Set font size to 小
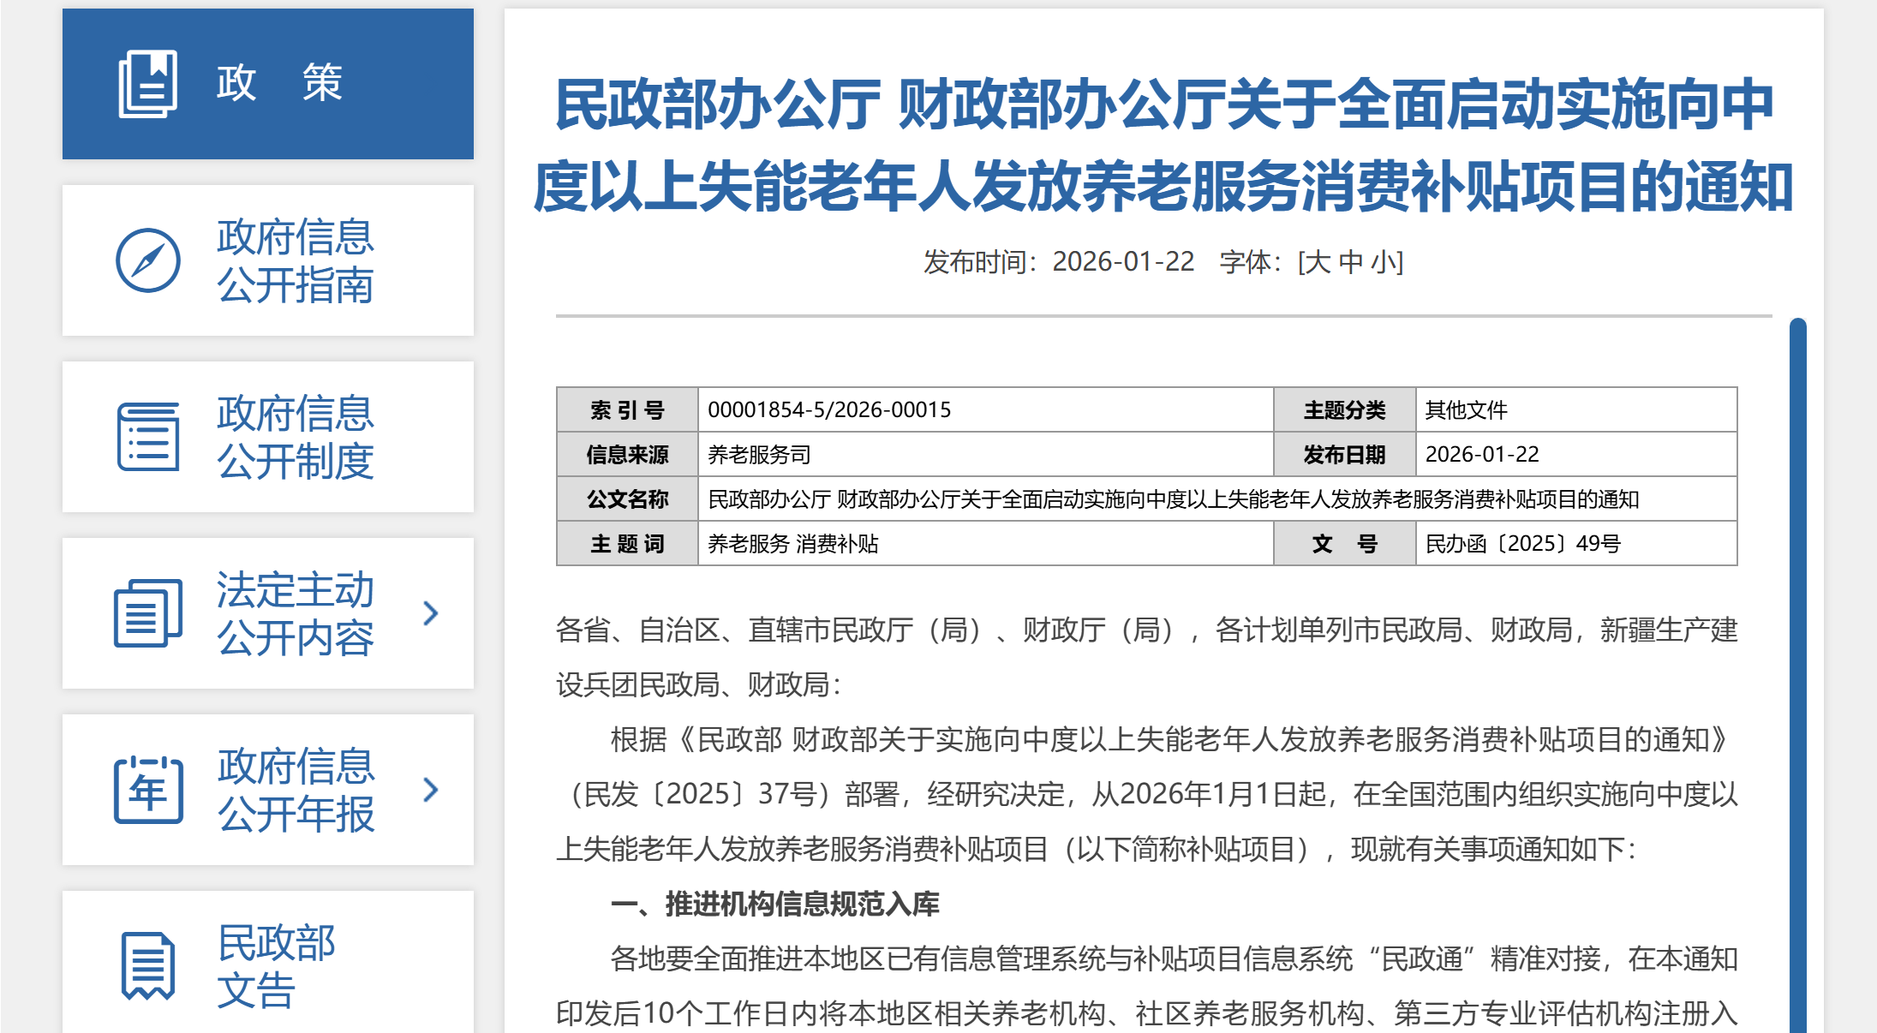Viewport: 1877px width, 1033px height. click(1384, 262)
